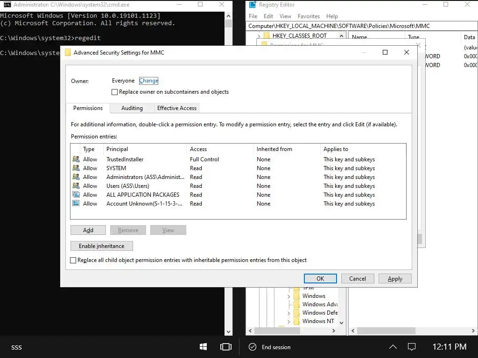478x358 pixels.
Task: Open the Edit menu in Registry Editor
Action: 268,16
